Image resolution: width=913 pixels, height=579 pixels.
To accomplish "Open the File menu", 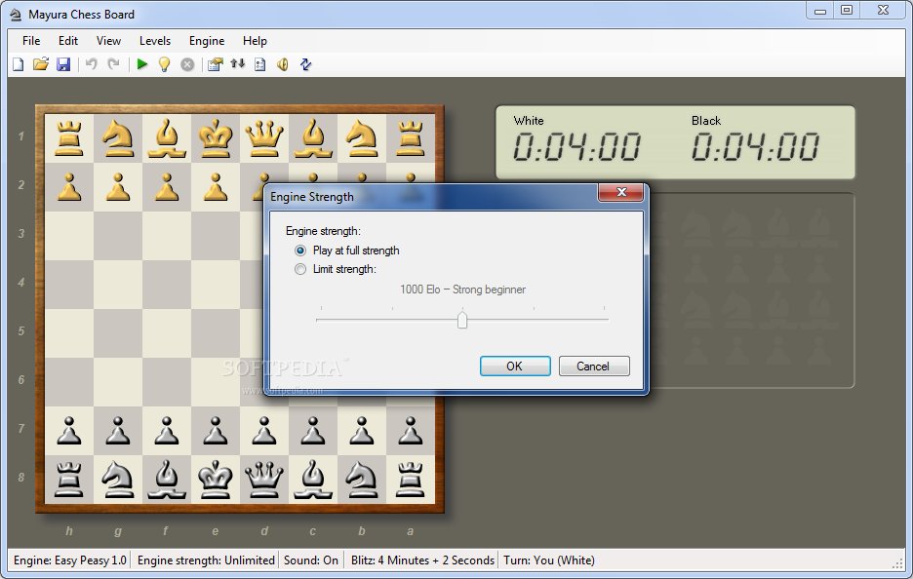I will [x=31, y=41].
